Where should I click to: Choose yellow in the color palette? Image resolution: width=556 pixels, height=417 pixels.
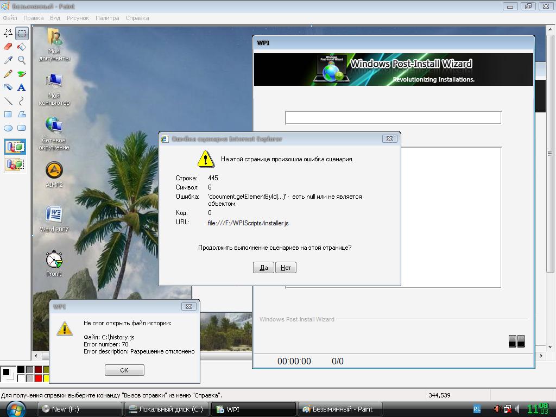click(46, 378)
